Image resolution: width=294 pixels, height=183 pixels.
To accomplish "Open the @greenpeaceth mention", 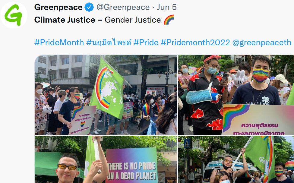I will pos(261,43).
